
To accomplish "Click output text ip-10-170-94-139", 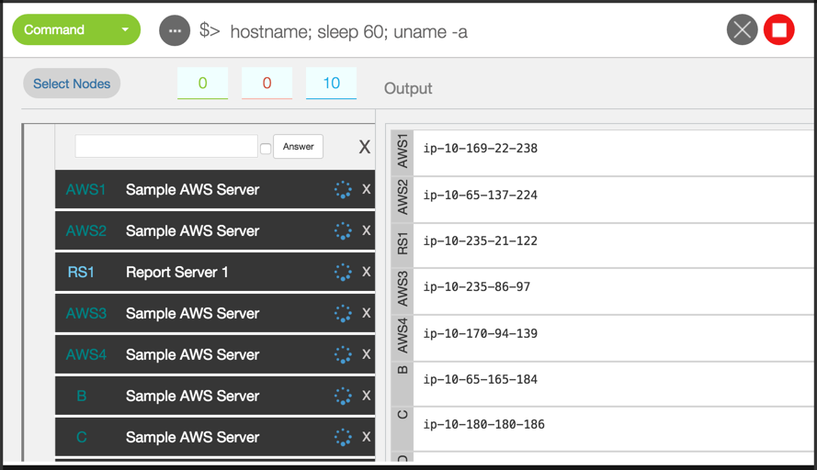I will [480, 333].
